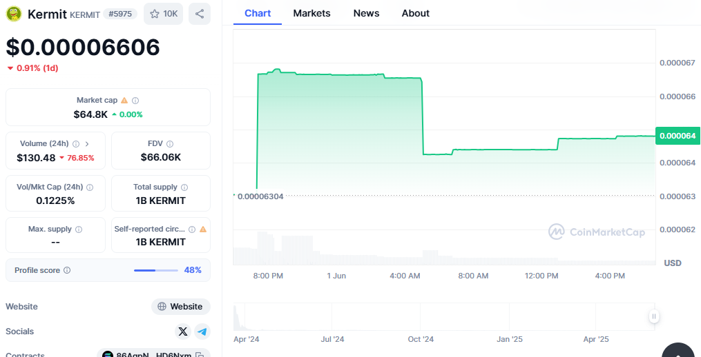This screenshot has width=701, height=357.
Task: Click the $64.8K market cap value
Action: pos(90,114)
